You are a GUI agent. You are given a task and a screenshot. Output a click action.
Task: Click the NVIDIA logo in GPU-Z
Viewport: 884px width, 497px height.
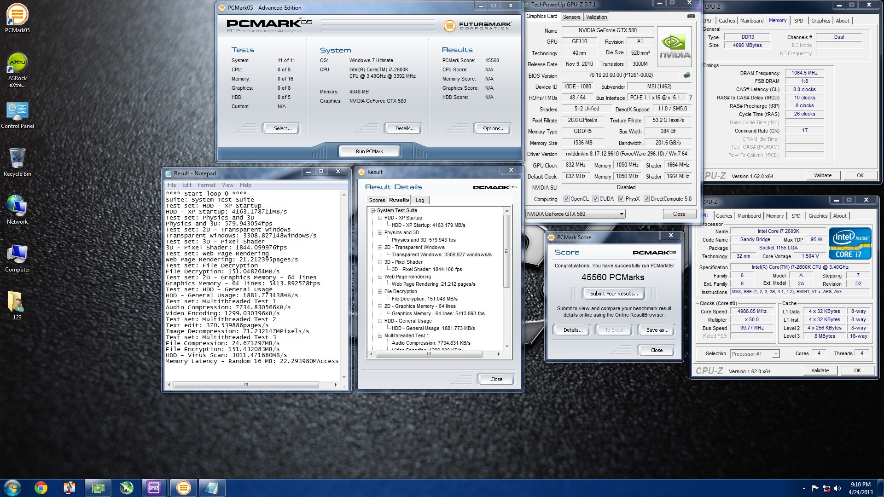point(675,47)
